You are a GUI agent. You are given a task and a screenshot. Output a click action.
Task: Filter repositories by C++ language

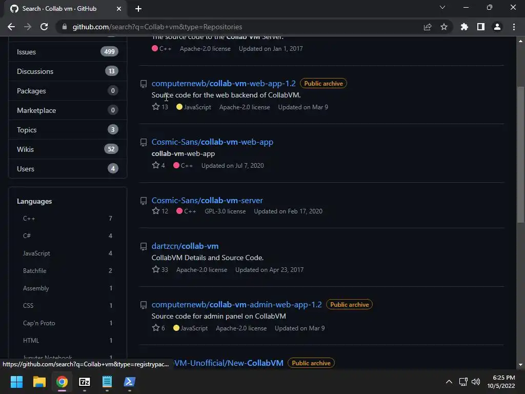tap(68, 219)
